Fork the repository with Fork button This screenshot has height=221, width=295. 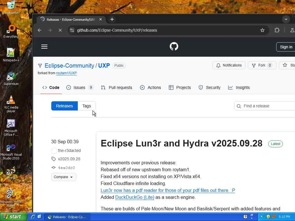click(262, 65)
